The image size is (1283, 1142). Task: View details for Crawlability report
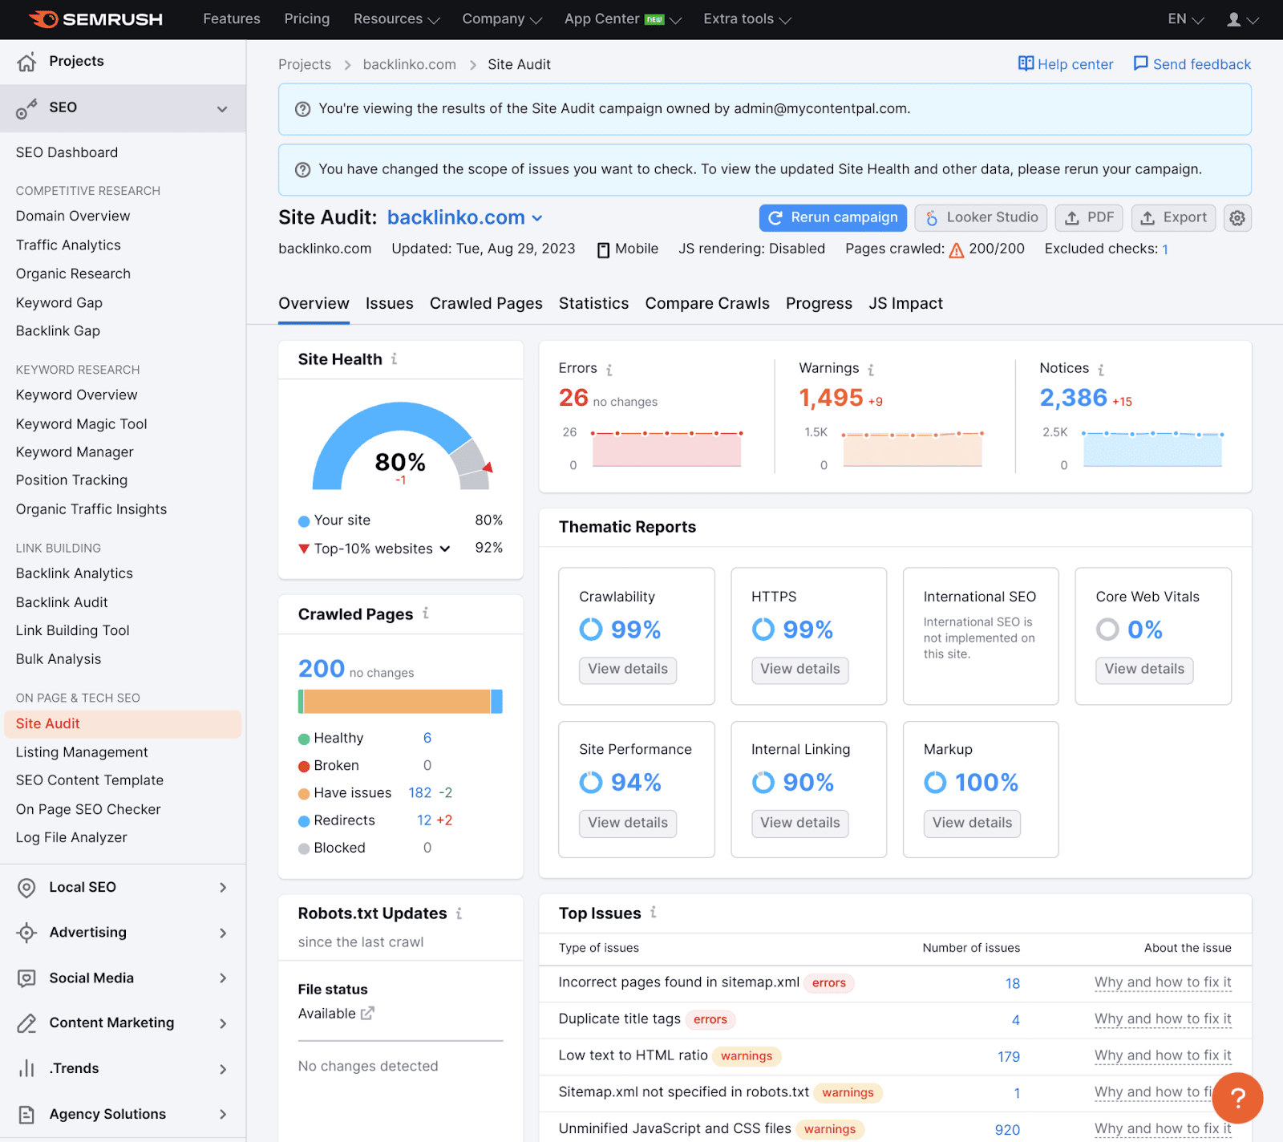pyautogui.click(x=628, y=670)
